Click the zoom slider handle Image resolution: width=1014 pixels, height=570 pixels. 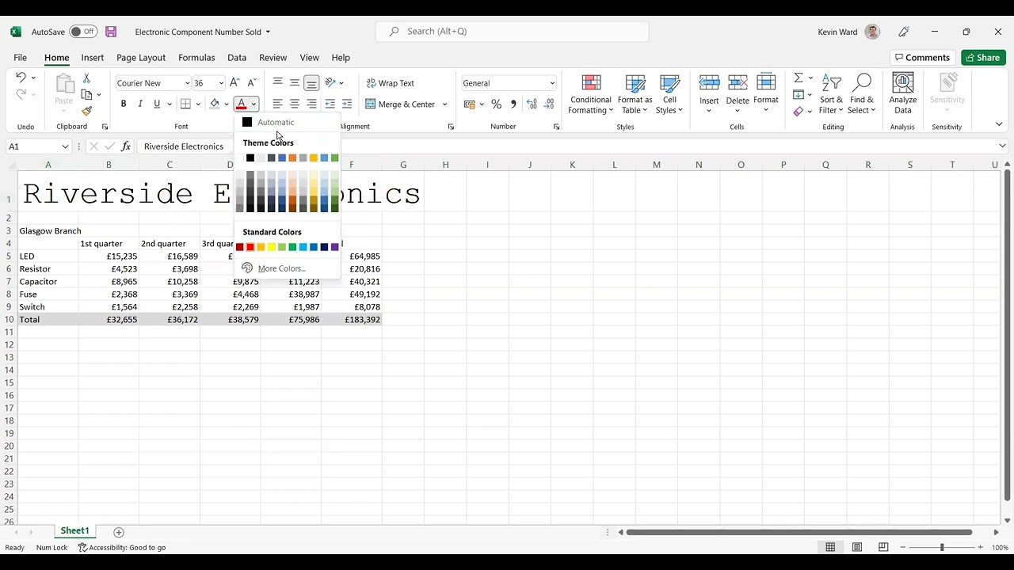coord(942,547)
